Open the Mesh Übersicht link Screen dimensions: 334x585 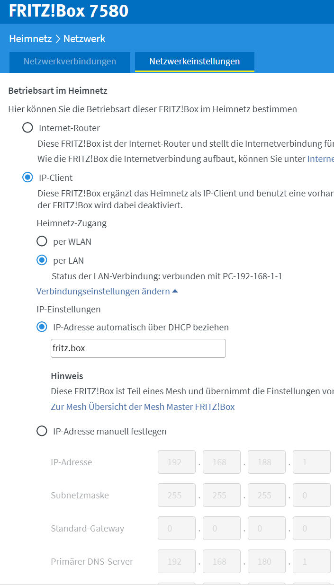[x=143, y=407]
